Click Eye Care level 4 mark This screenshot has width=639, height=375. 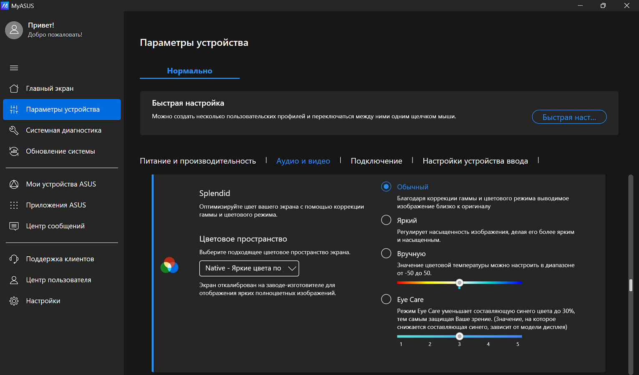pyautogui.click(x=488, y=344)
